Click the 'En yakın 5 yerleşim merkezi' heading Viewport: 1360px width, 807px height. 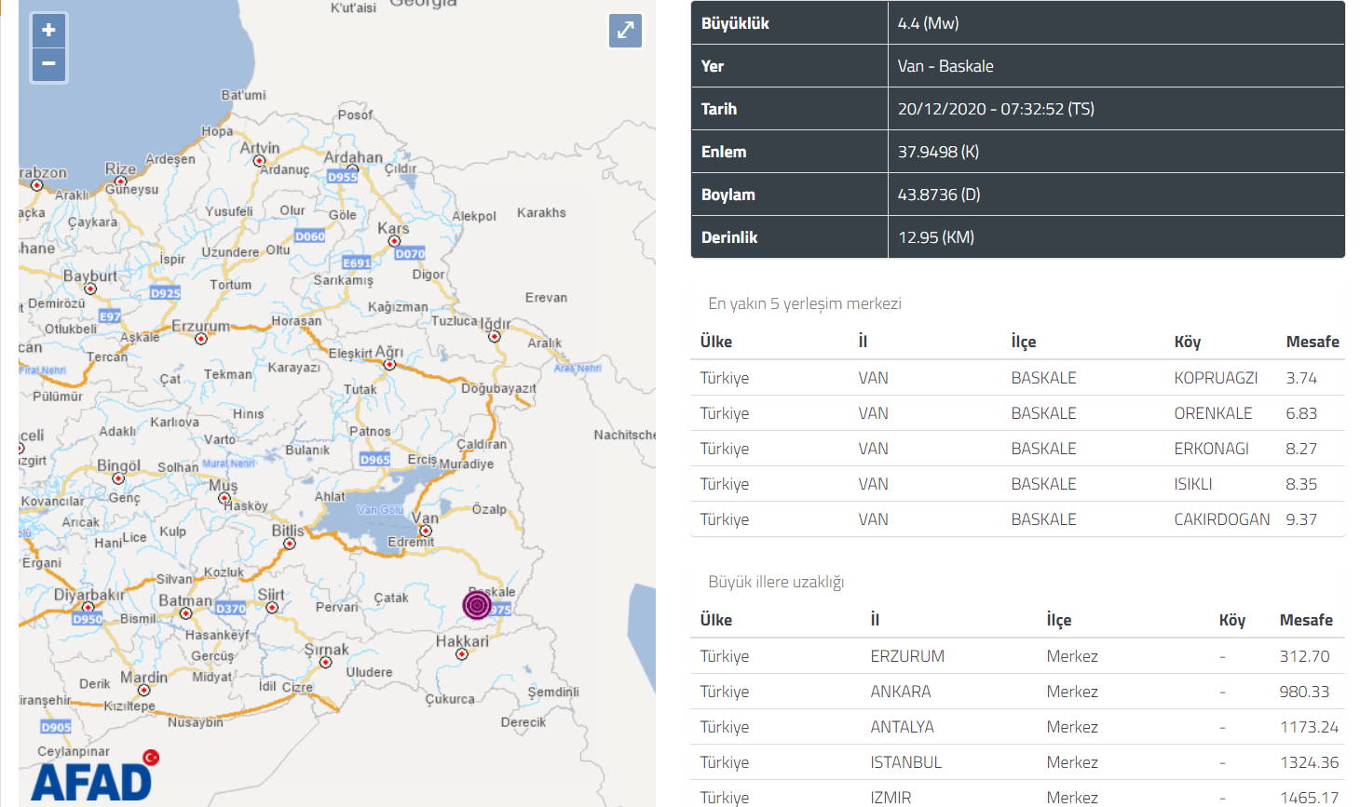(x=804, y=303)
